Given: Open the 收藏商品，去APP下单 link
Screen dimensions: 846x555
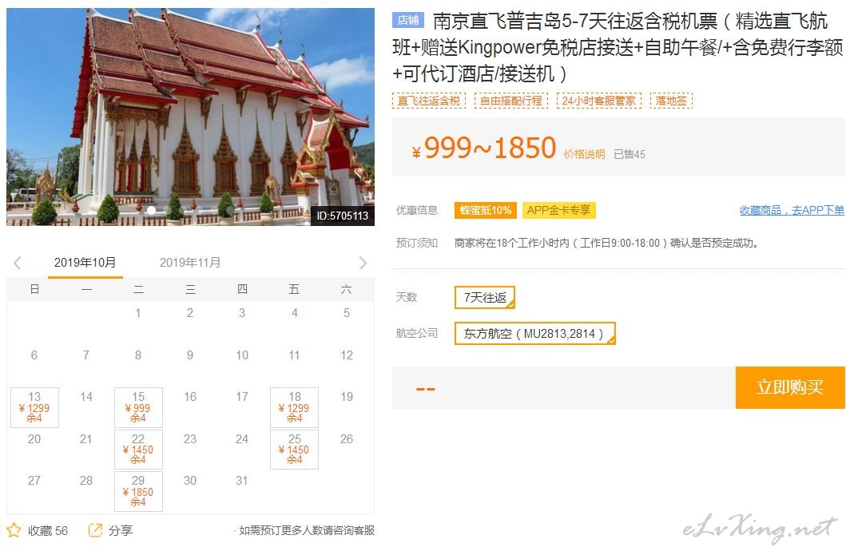Looking at the screenshot, I should 792,210.
